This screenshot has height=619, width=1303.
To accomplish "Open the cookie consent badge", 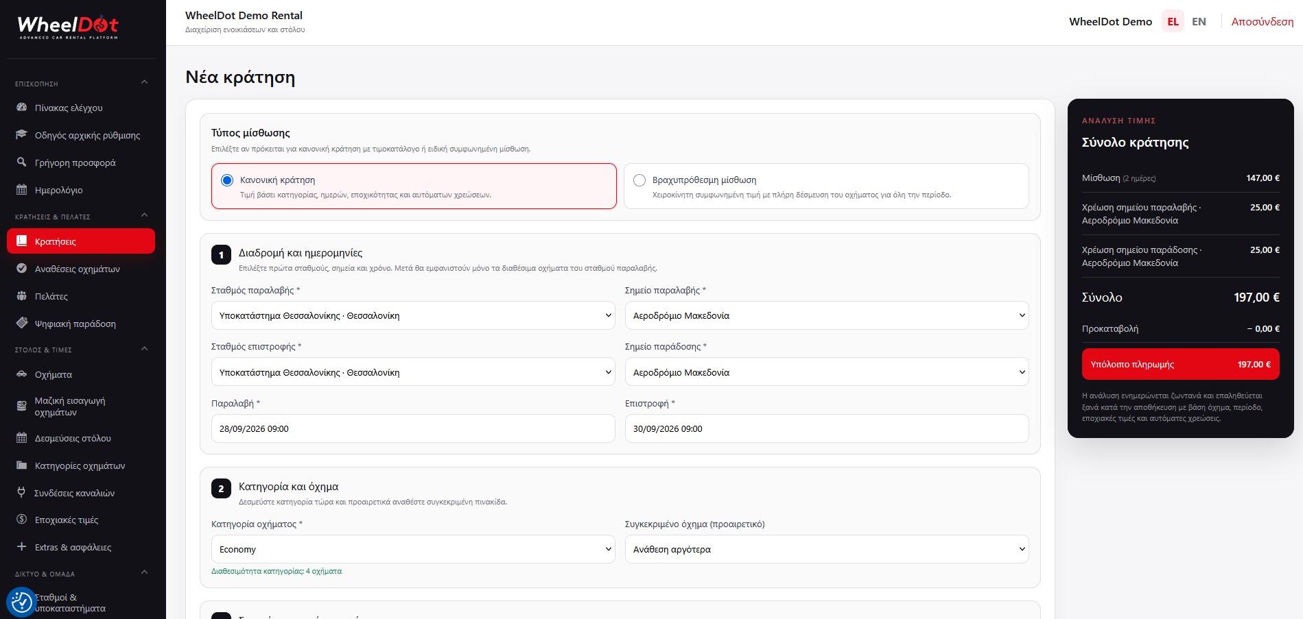I will tap(21, 602).
